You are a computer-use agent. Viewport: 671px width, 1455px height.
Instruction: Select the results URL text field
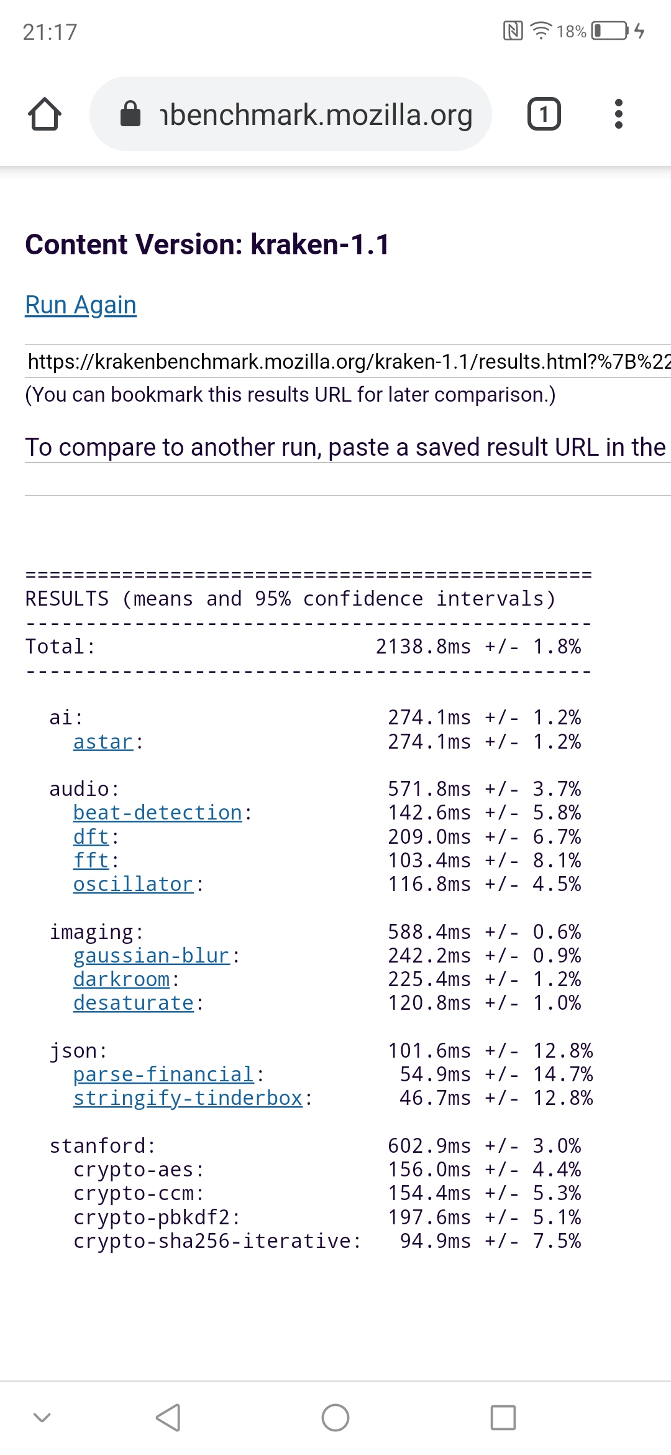(x=348, y=361)
